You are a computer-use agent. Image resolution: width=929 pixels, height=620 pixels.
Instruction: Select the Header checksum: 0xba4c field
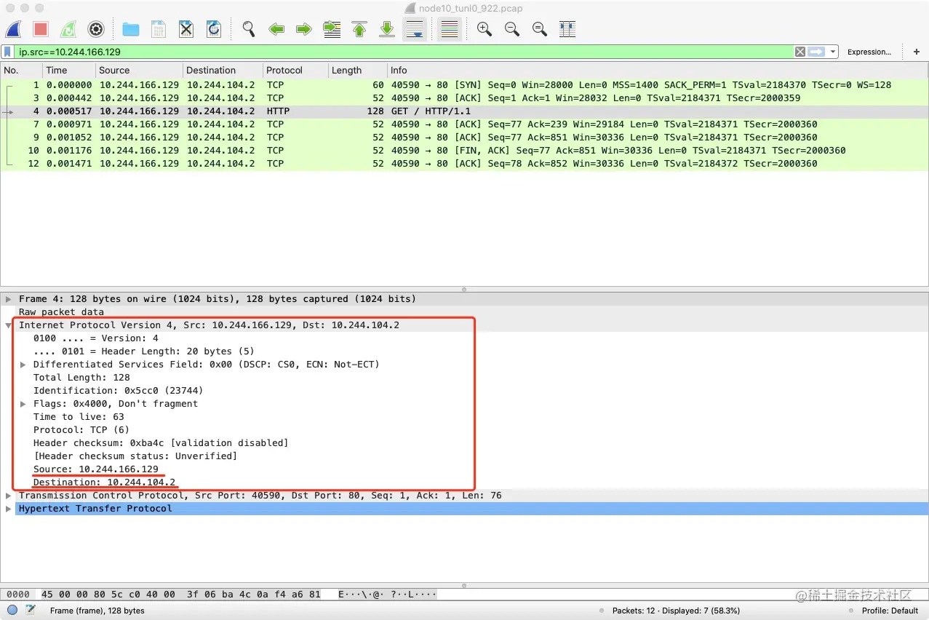[x=161, y=443]
